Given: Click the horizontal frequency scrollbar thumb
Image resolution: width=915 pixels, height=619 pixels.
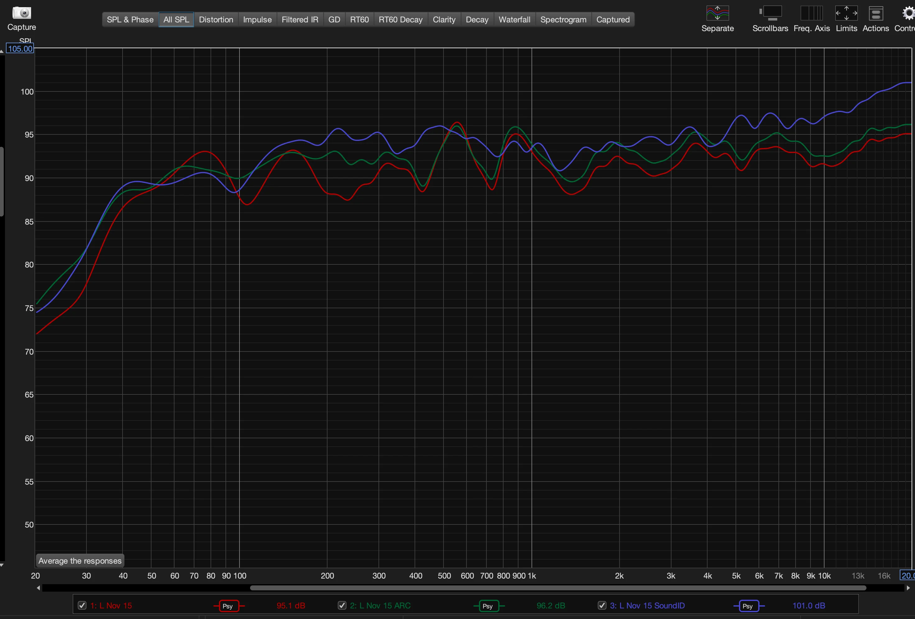Looking at the screenshot, I should pyautogui.click(x=558, y=588).
